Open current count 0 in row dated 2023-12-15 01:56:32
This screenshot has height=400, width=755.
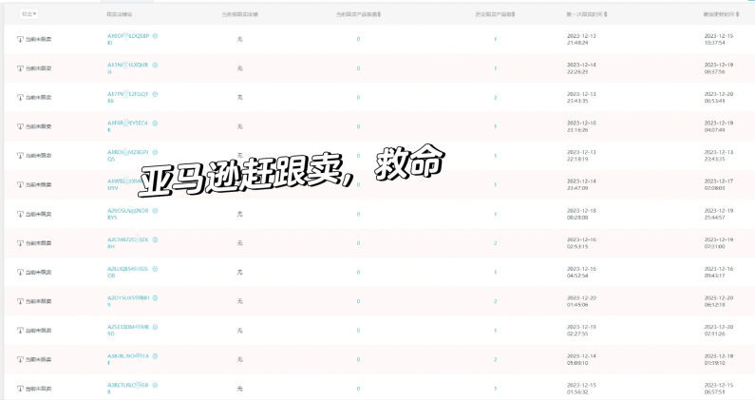tap(358, 389)
